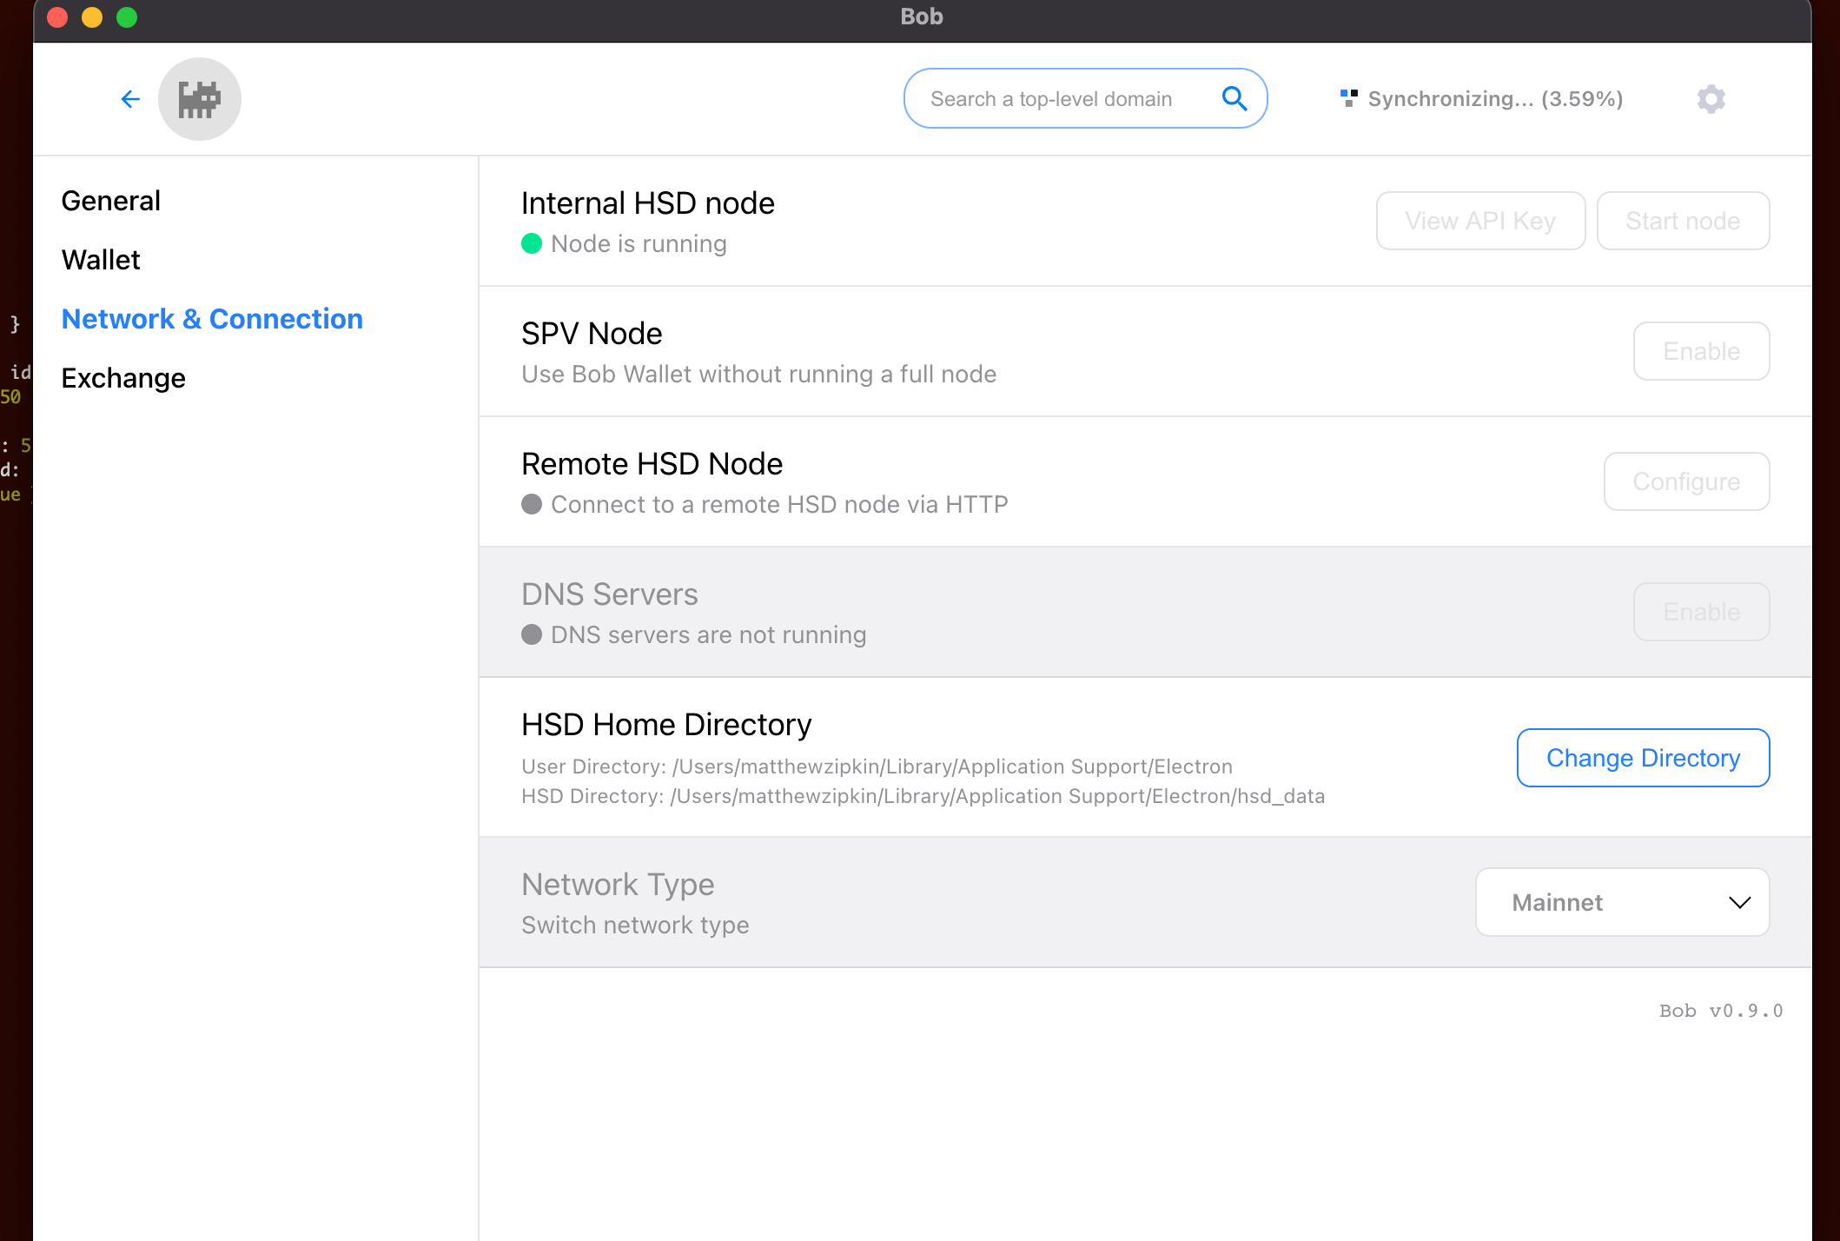This screenshot has height=1241, width=1840.
Task: Click the red close window button
Action: (x=57, y=17)
